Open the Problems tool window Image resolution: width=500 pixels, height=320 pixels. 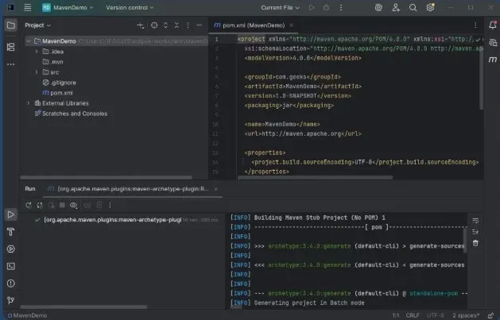tap(11, 283)
